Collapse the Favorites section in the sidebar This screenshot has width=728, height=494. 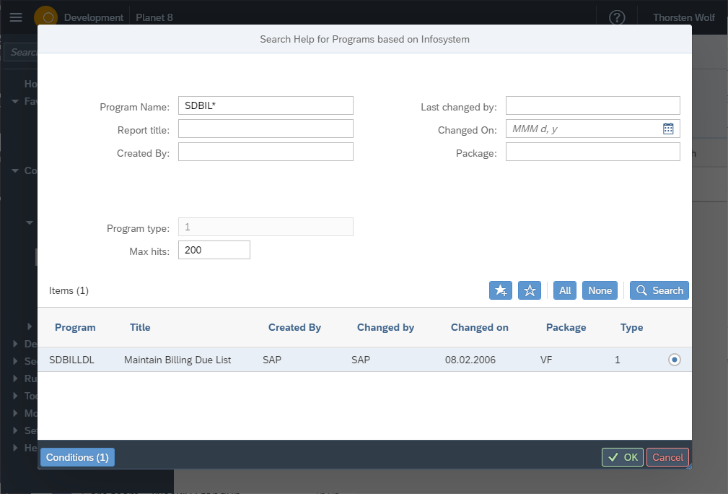tap(15, 101)
